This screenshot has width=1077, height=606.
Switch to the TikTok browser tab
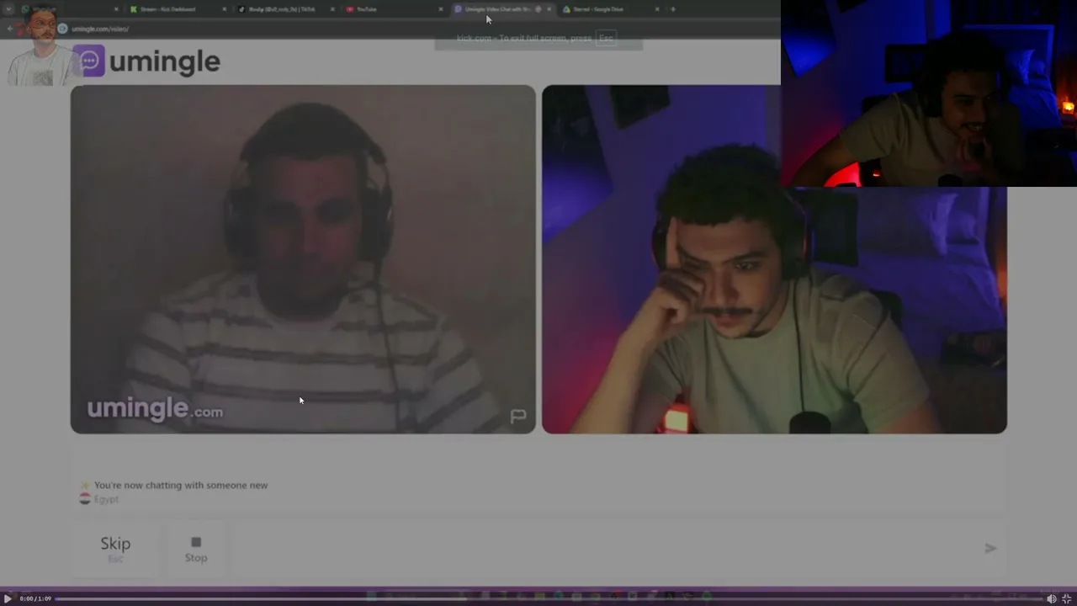[280, 9]
